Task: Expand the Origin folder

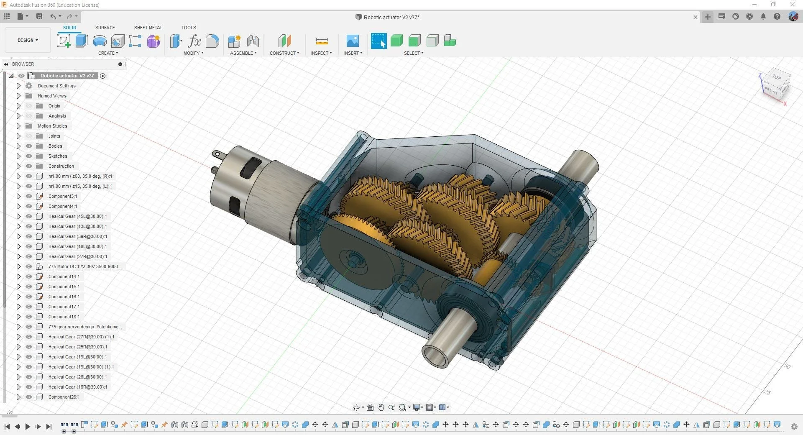Action: pos(18,106)
